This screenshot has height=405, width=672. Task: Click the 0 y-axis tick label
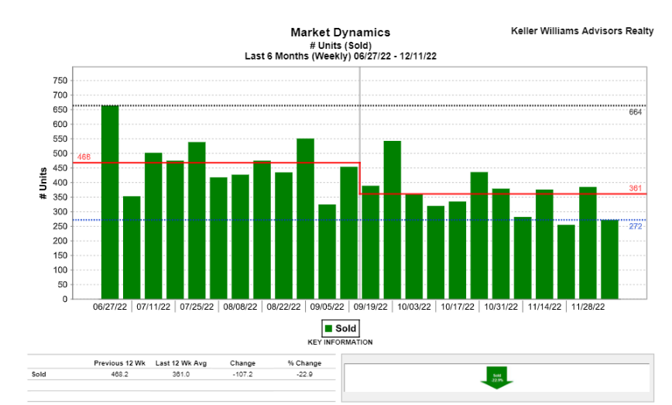coord(65,299)
